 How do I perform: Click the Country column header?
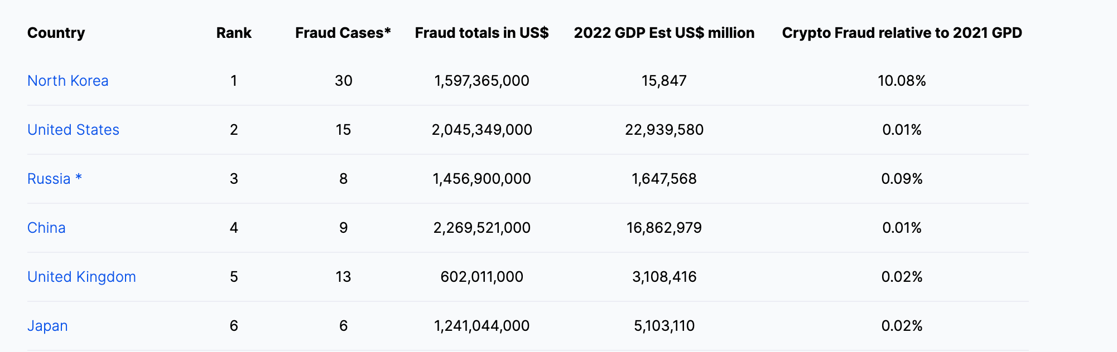click(56, 33)
